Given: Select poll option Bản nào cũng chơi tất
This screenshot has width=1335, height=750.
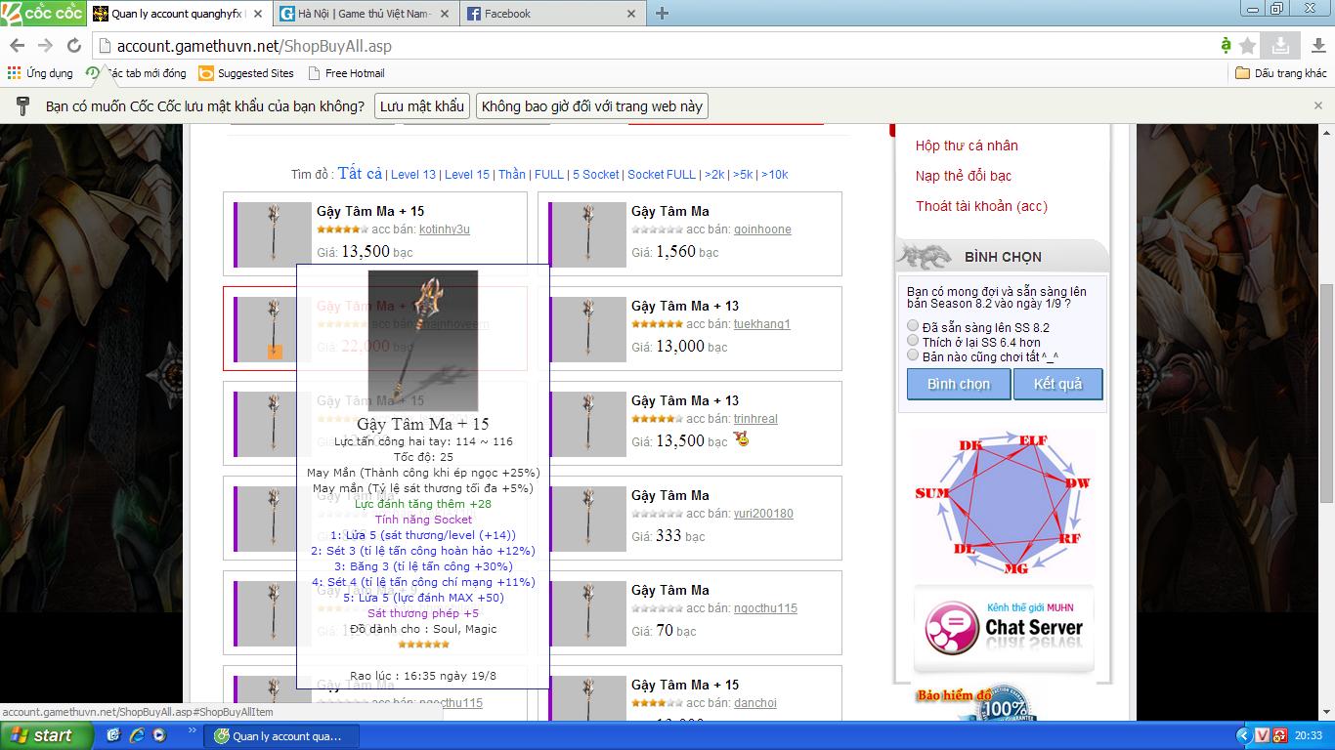Looking at the screenshot, I should tap(913, 355).
